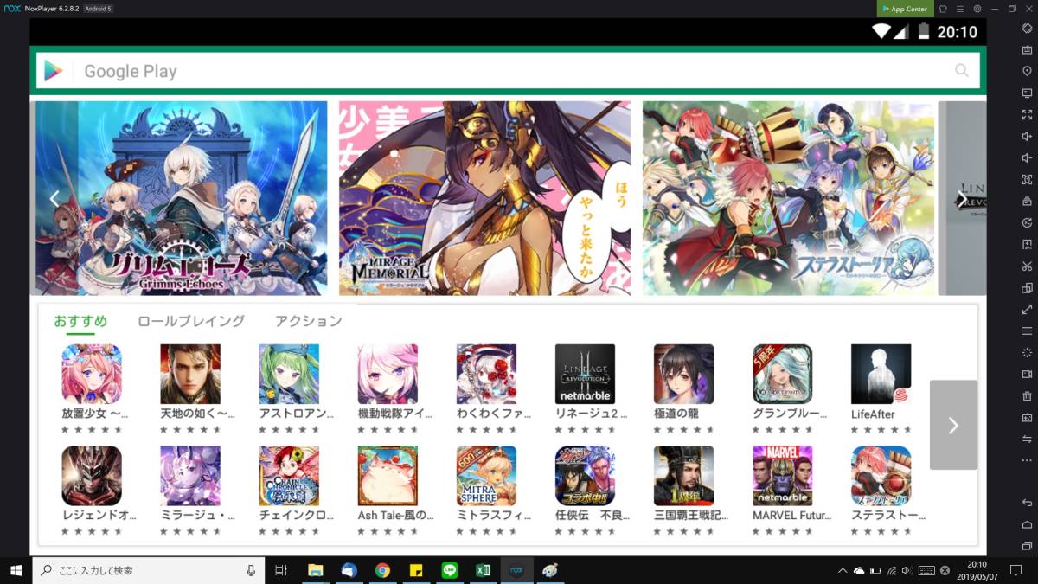This screenshot has width=1038, height=584.
Task: Open グランブルー app icon
Action: (782, 374)
